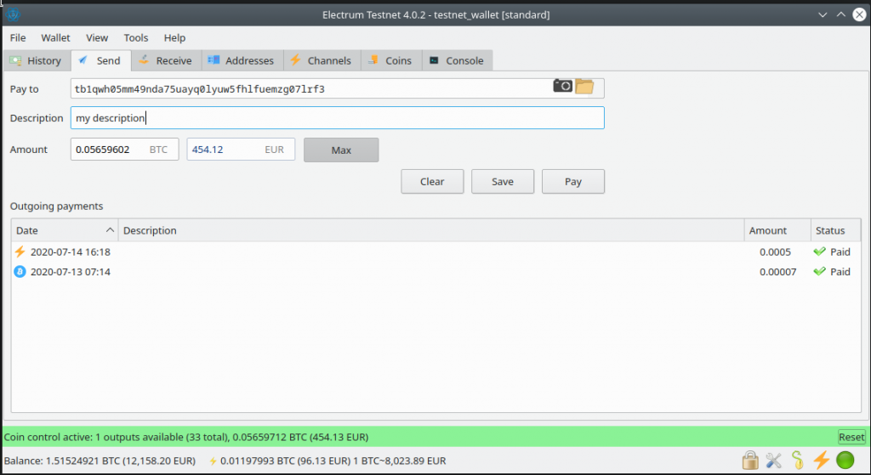Open the Console tab
The image size is (871, 475).
tap(457, 60)
